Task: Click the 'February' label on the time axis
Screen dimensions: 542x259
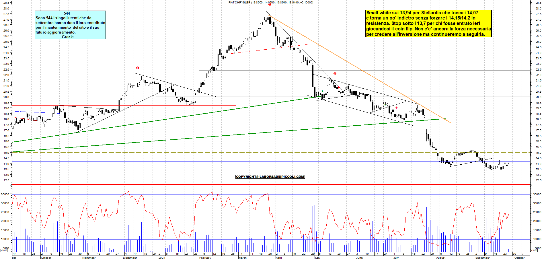Action: (x=205, y=258)
